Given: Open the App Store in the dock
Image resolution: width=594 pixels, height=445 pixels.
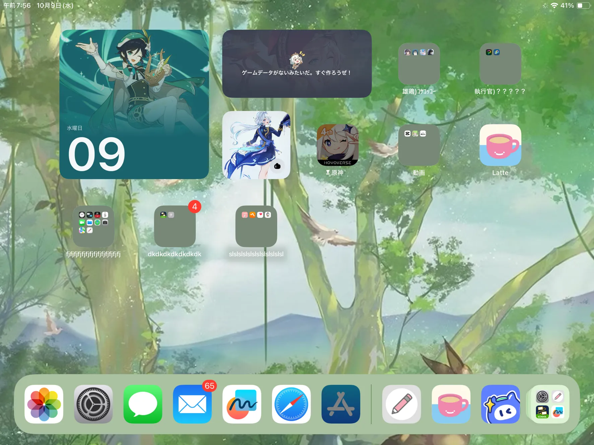Looking at the screenshot, I should [x=341, y=404].
